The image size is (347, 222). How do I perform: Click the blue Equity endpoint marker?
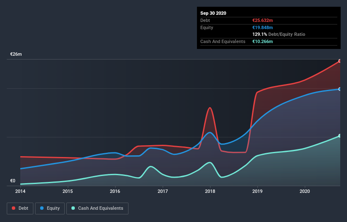(340, 89)
